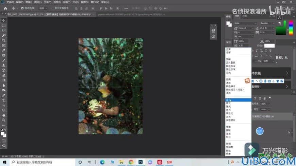Select the Pen tool
The image size is (296, 166).
pos(4,95)
